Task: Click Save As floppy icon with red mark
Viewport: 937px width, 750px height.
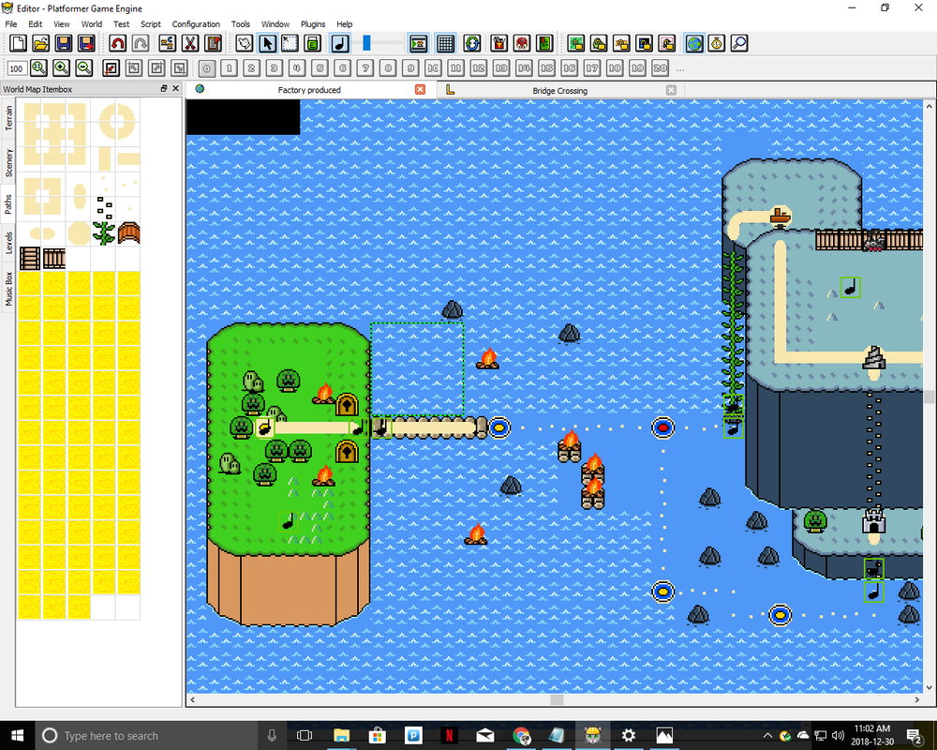Action: click(86, 43)
